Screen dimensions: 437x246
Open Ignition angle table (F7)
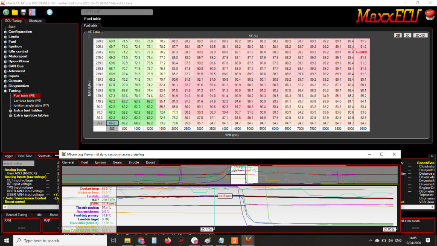coord(31,105)
